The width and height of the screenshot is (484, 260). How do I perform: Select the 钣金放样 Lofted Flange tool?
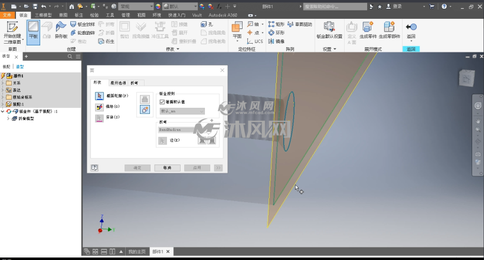[83, 24]
